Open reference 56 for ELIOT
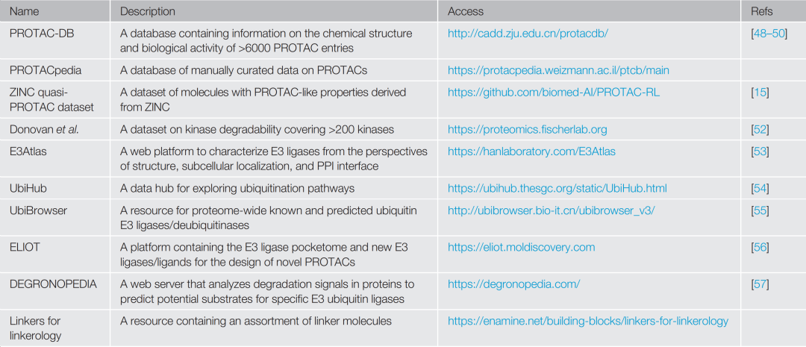The image size is (806, 347). point(760,247)
